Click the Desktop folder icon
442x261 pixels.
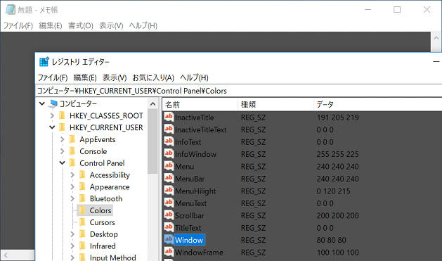click(x=83, y=234)
